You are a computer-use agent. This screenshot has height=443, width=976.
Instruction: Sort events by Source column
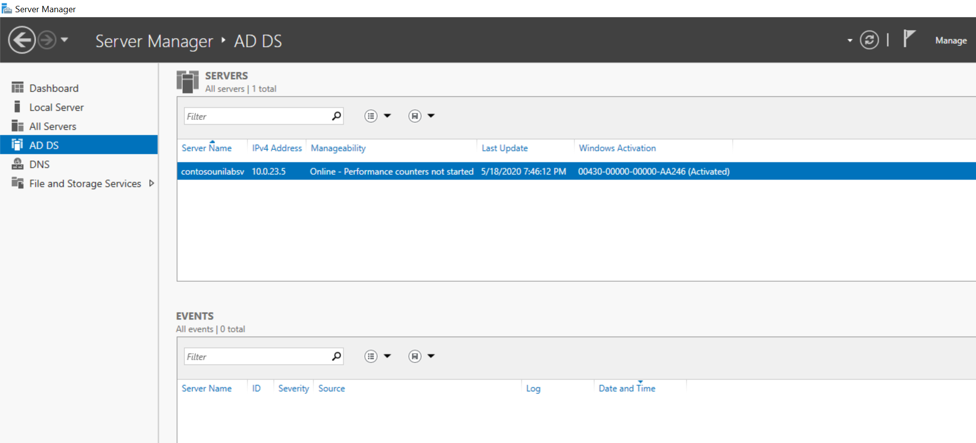pos(332,388)
